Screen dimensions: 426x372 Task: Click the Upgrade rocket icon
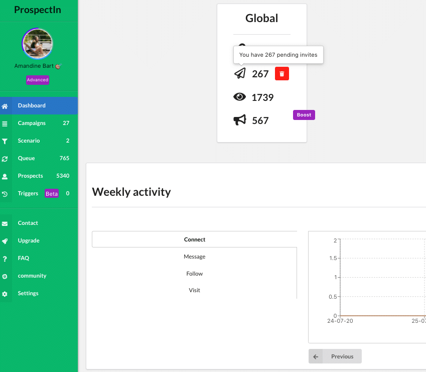[x=5, y=241]
